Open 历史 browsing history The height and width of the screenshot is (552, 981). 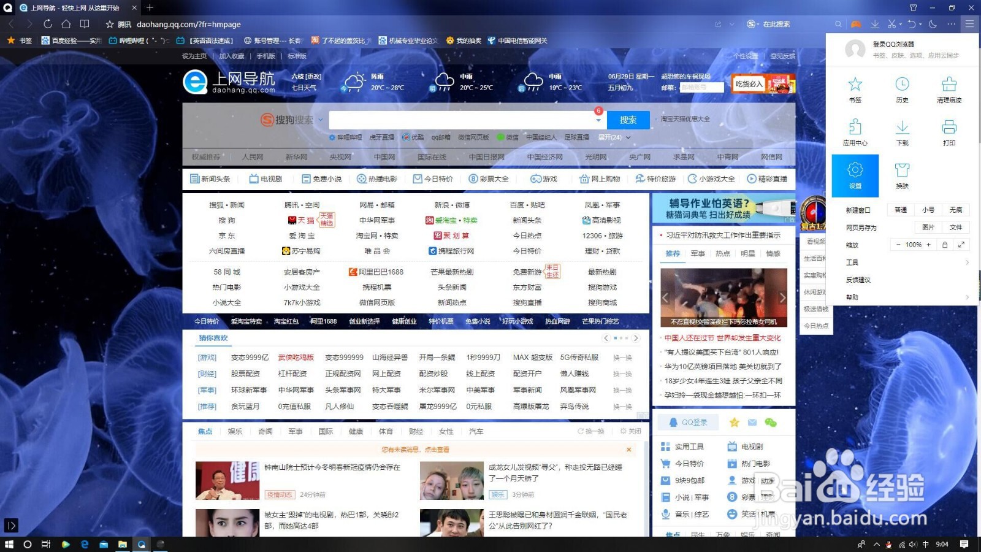tap(901, 89)
